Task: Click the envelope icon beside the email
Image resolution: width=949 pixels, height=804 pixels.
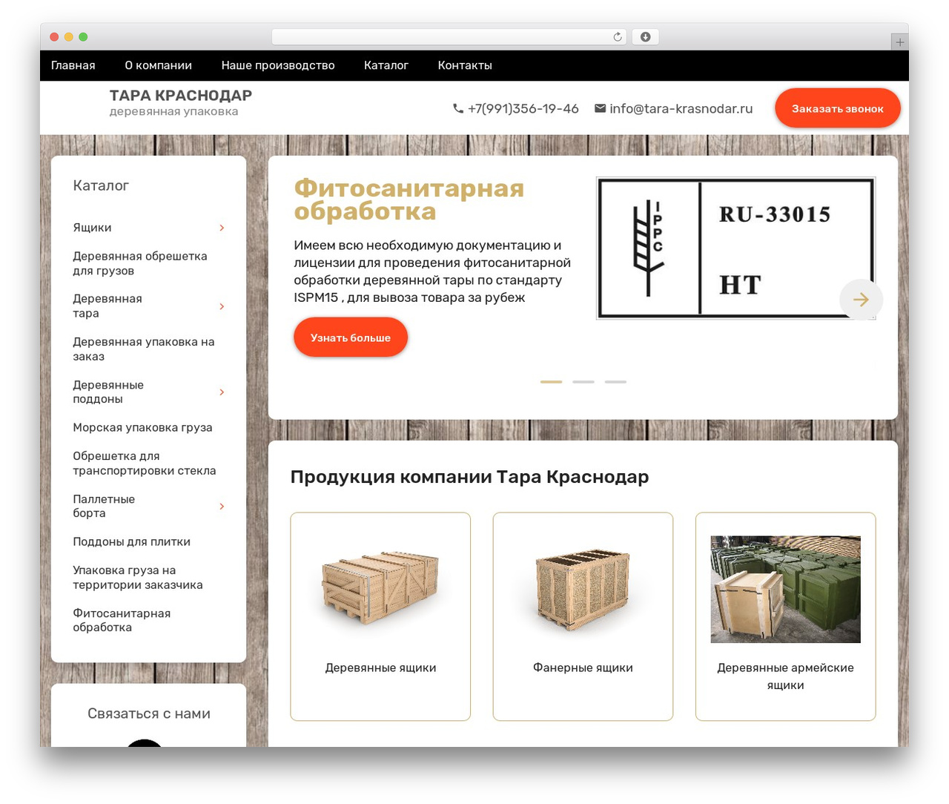Action: click(x=600, y=108)
